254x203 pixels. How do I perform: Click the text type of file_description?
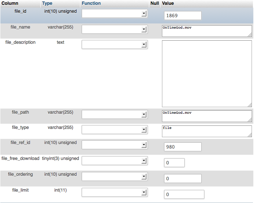click(60, 42)
